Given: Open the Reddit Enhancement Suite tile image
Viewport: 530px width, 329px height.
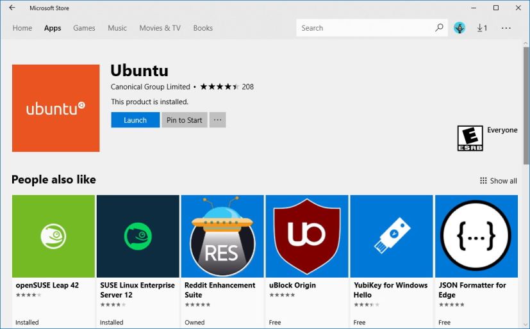Looking at the screenshot, I should click(222, 236).
